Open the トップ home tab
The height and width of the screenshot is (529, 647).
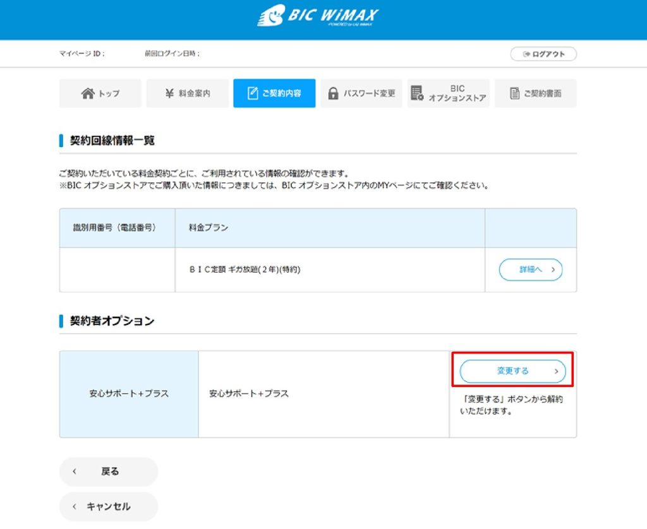click(100, 93)
